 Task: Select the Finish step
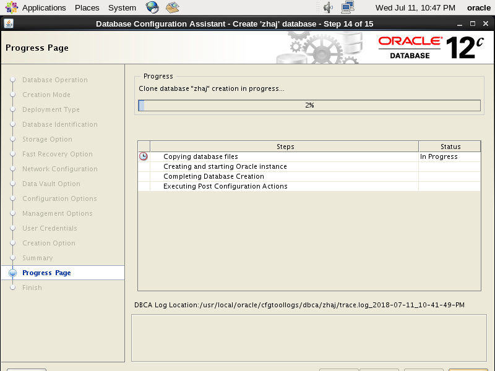32,288
